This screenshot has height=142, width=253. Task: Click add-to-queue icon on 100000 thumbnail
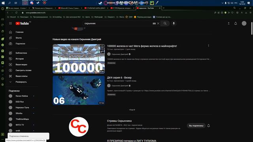(102, 52)
